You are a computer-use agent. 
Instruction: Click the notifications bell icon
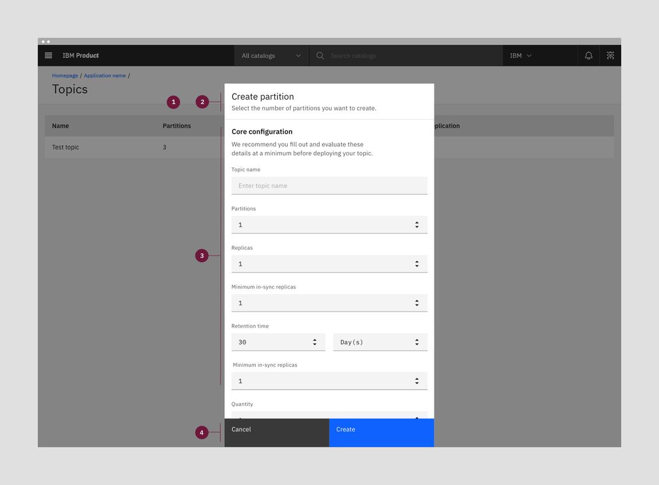pyautogui.click(x=588, y=55)
